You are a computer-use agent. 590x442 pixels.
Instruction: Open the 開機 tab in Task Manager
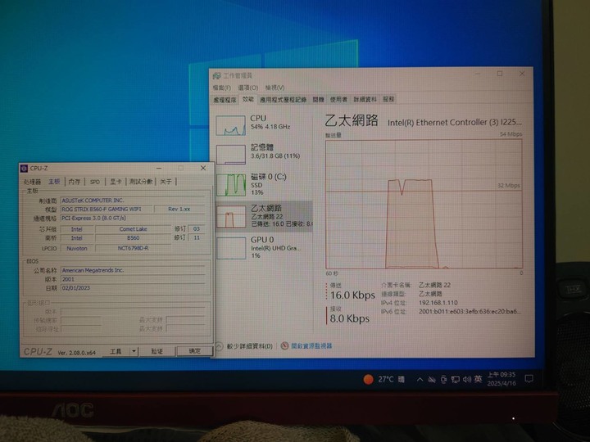pyautogui.click(x=318, y=100)
